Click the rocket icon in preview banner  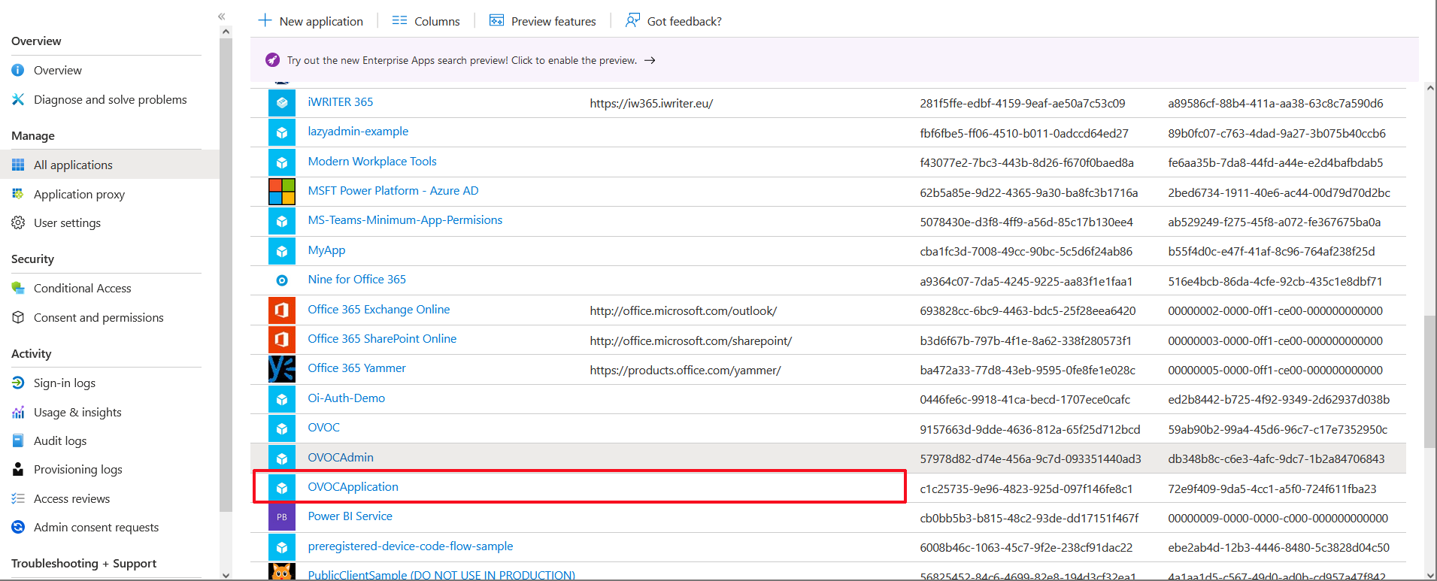click(272, 60)
